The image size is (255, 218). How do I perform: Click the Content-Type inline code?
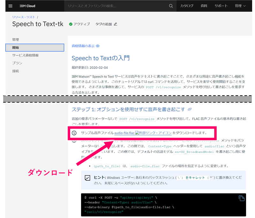160,146
